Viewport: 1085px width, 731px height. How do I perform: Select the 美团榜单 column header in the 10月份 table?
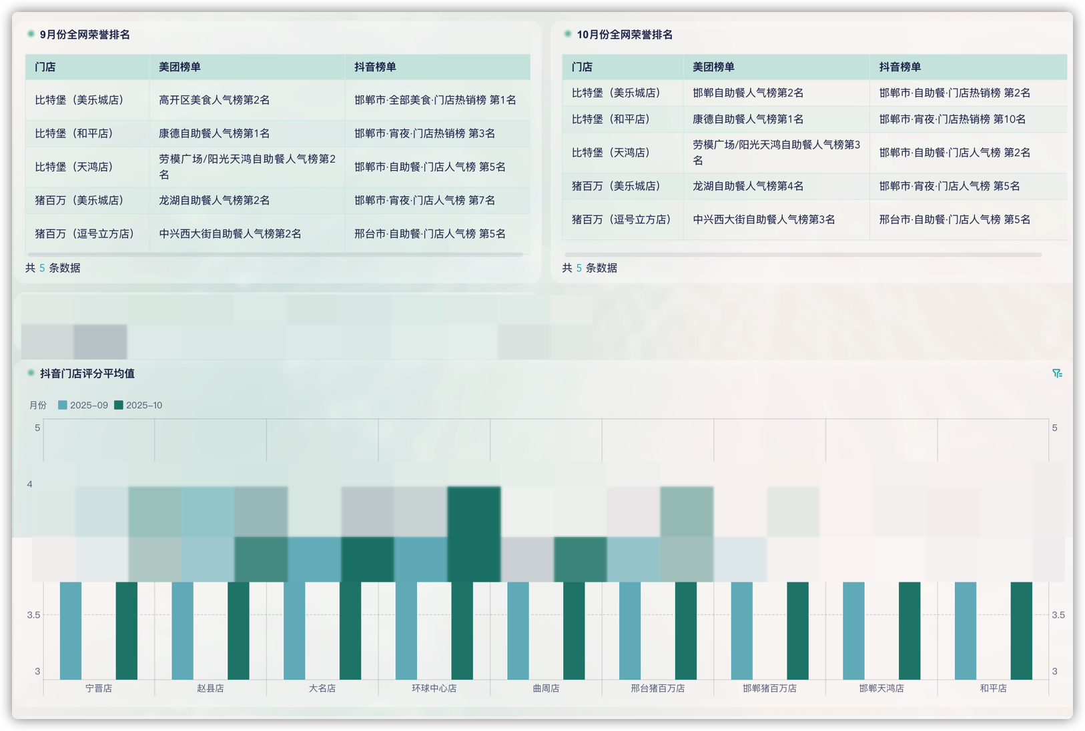776,67
